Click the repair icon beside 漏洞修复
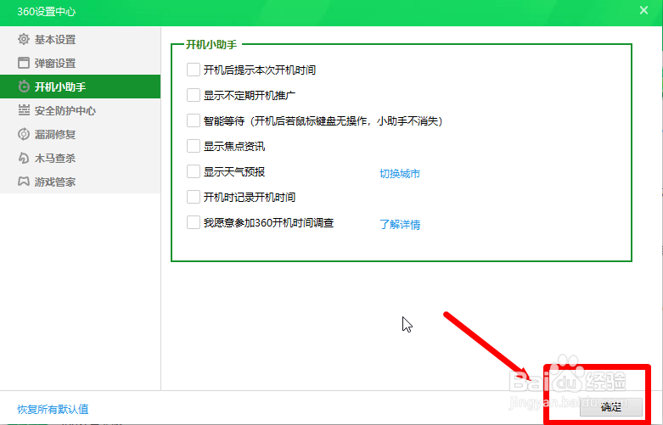This screenshot has height=425, width=663. (24, 134)
